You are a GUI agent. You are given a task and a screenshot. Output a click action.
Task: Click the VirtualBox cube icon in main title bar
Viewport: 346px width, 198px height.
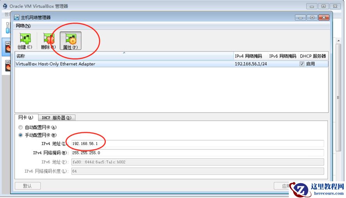pyautogui.click(x=5, y=6)
